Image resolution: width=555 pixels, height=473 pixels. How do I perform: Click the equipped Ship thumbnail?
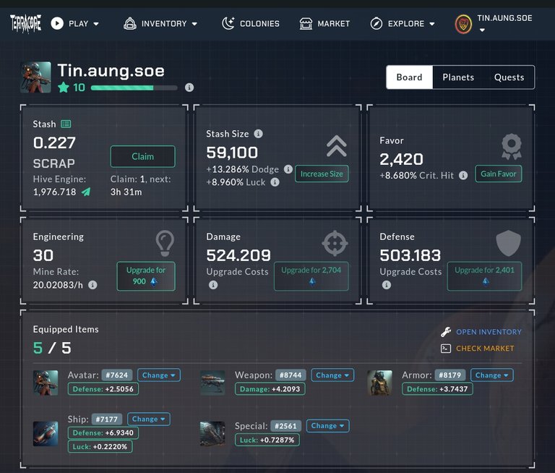tap(46, 434)
